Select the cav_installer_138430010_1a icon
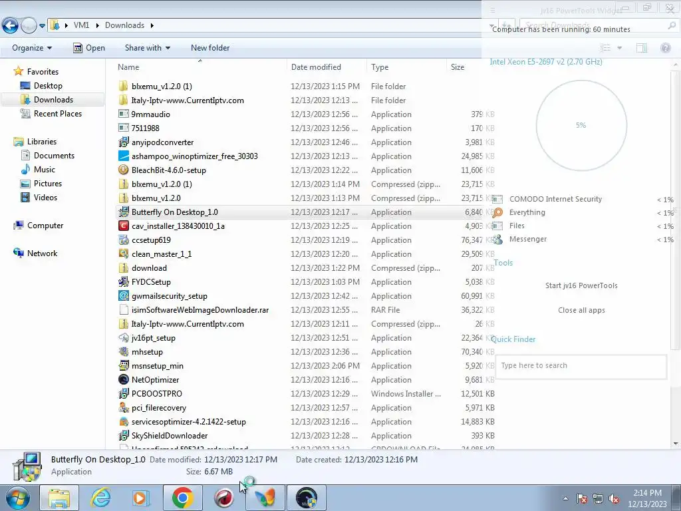This screenshot has height=511, width=681. click(x=124, y=226)
